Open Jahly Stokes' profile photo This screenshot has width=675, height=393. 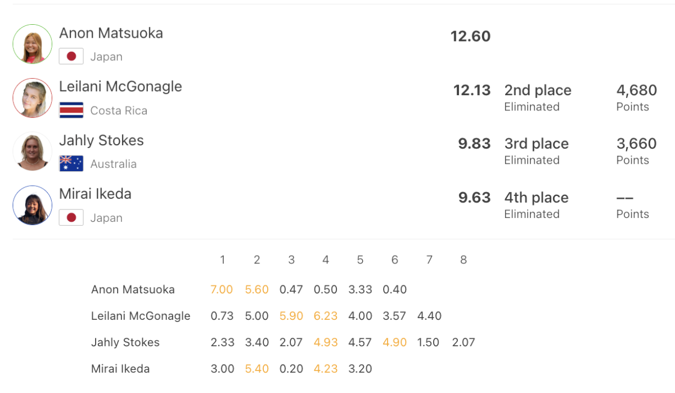tap(33, 151)
